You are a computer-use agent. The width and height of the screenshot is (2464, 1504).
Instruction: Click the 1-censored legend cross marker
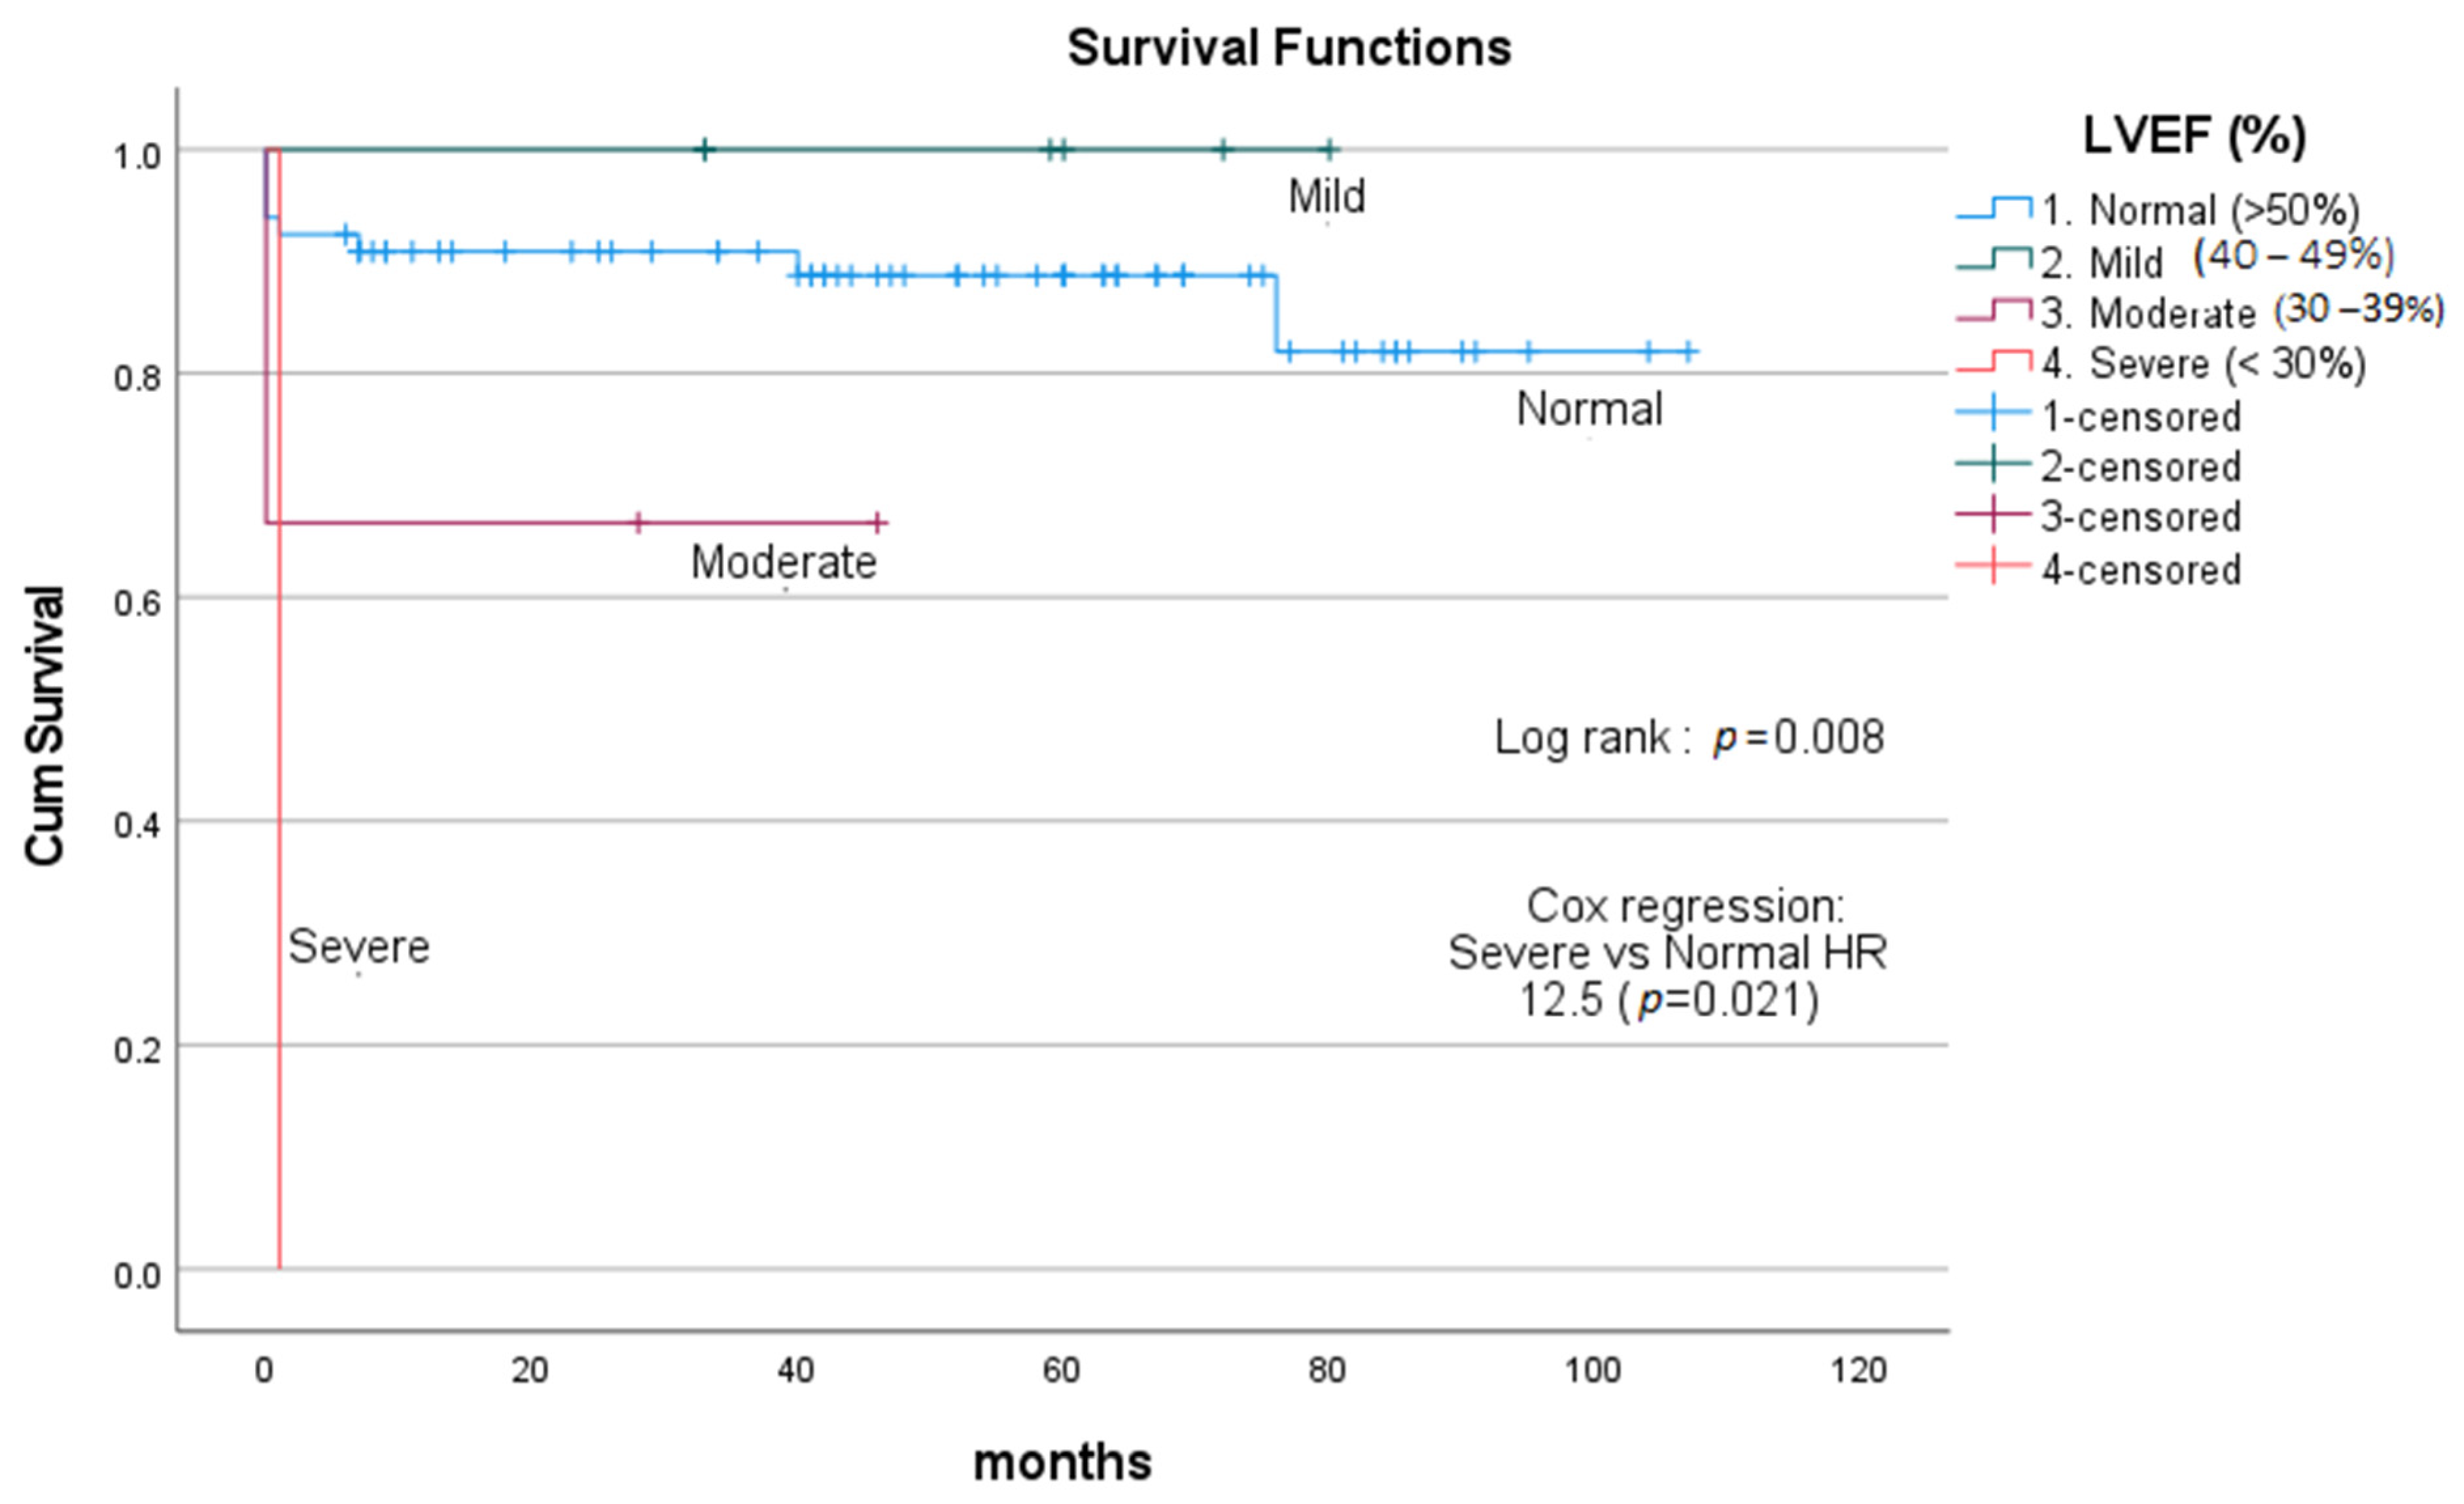[1994, 414]
